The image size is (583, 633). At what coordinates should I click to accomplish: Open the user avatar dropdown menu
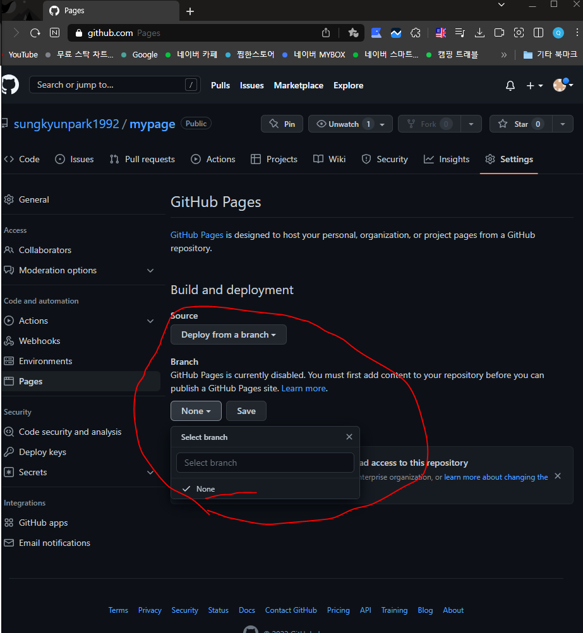coord(563,85)
